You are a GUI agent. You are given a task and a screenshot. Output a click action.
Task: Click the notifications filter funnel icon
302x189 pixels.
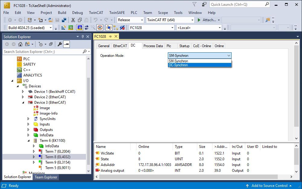point(195,5)
